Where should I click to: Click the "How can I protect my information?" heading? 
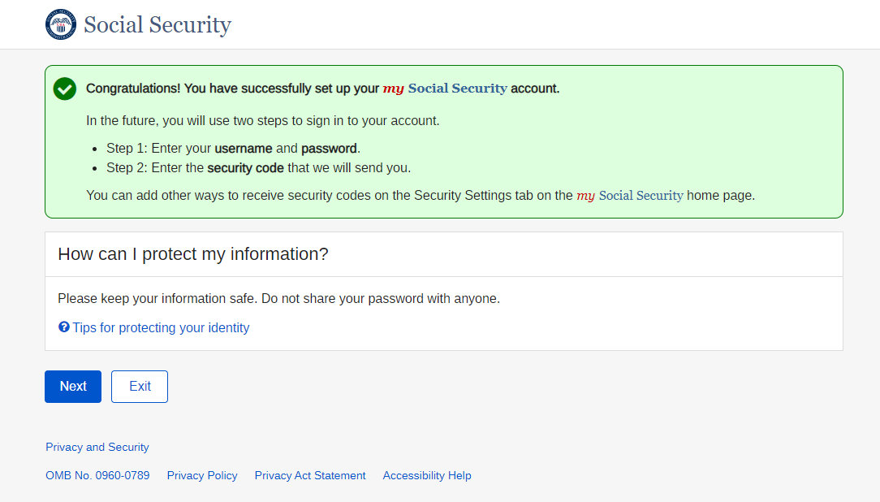point(193,254)
